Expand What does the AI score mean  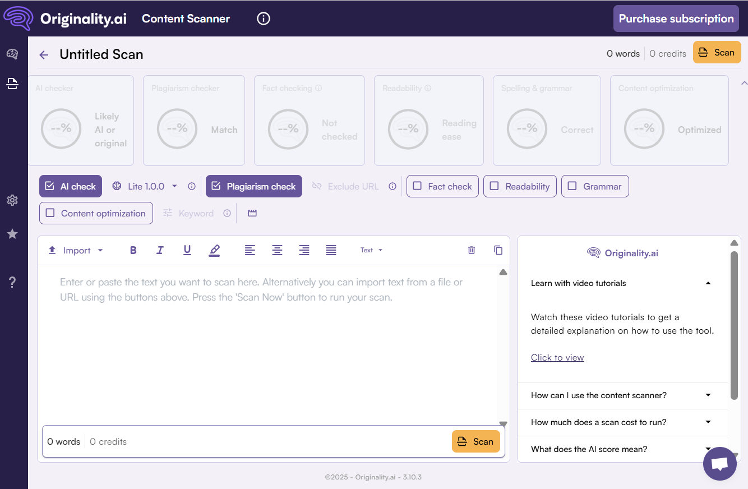(x=622, y=449)
